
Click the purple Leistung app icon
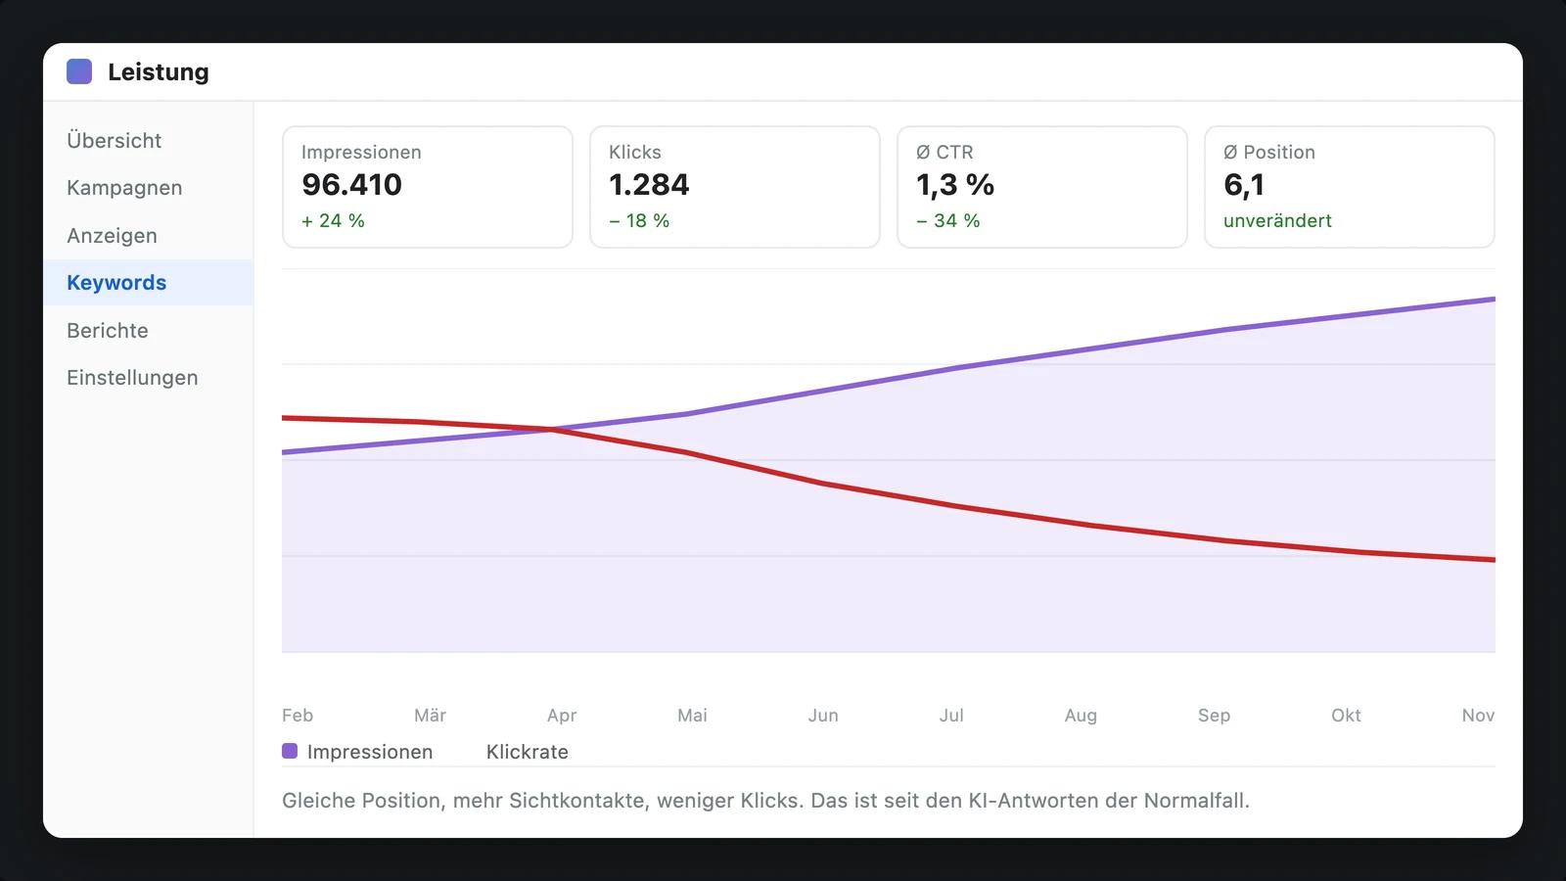[x=79, y=71]
